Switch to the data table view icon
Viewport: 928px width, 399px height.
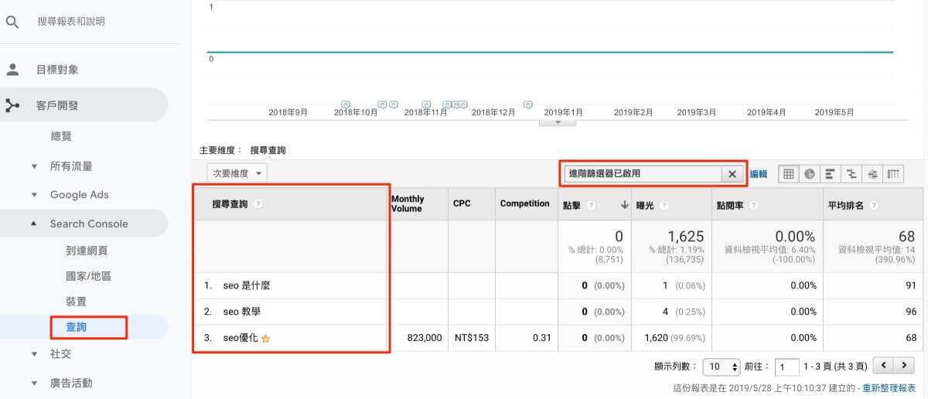[x=789, y=174]
